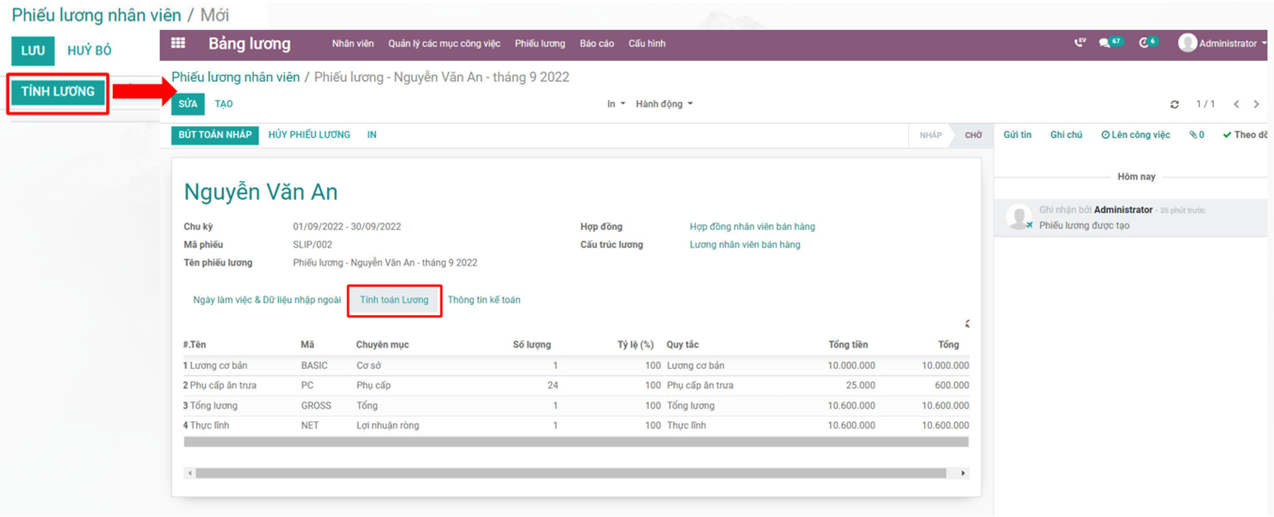This screenshot has height=517, width=1274.
Task: Open Phiếu lương menu
Action: [x=540, y=44]
